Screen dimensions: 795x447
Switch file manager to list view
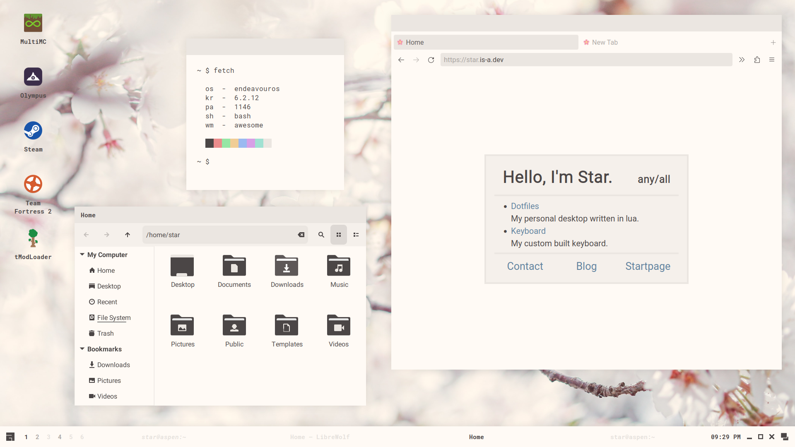[356, 235]
